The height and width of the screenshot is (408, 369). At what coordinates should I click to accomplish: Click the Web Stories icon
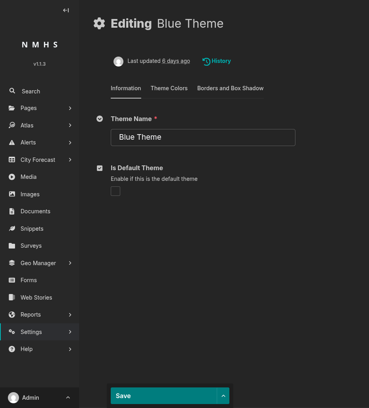tap(12, 297)
